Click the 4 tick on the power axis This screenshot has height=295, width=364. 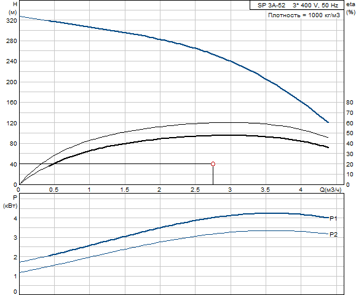tap(15, 218)
